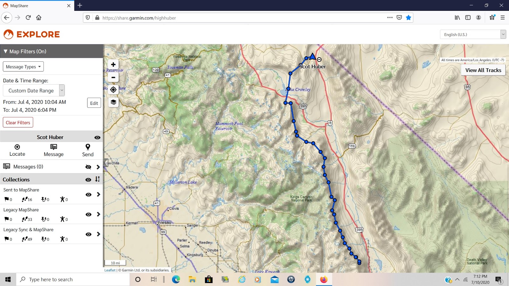Expand the Messages list

click(x=98, y=167)
